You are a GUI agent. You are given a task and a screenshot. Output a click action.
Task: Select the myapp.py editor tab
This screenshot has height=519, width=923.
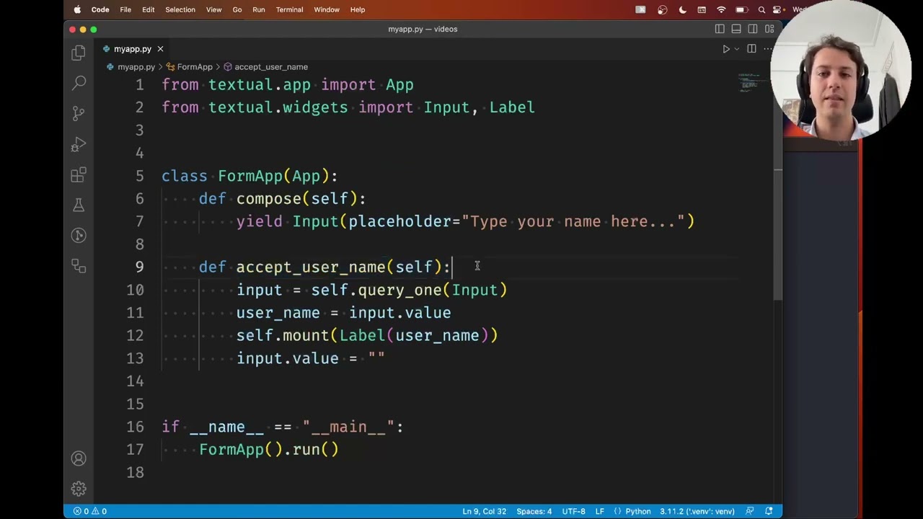[133, 49]
